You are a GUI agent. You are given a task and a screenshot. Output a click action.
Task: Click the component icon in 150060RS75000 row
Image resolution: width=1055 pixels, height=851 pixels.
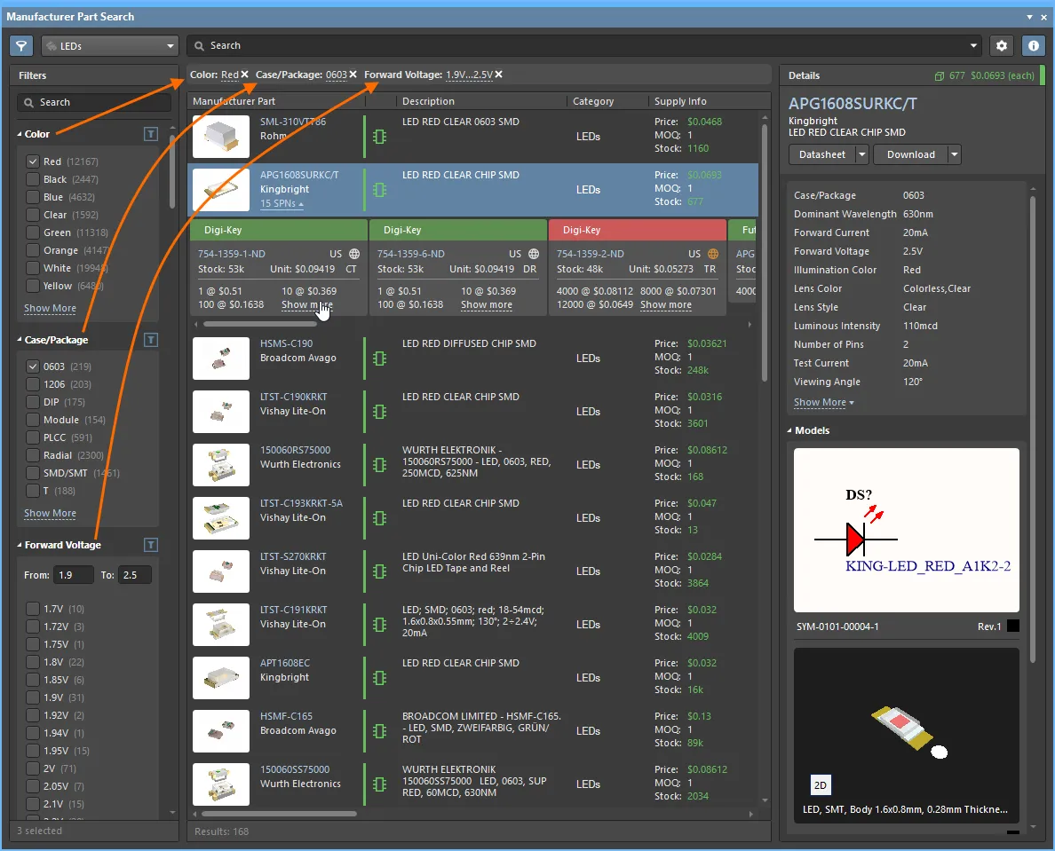379,464
